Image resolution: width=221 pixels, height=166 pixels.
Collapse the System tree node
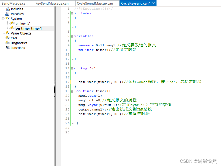click(2, 19)
